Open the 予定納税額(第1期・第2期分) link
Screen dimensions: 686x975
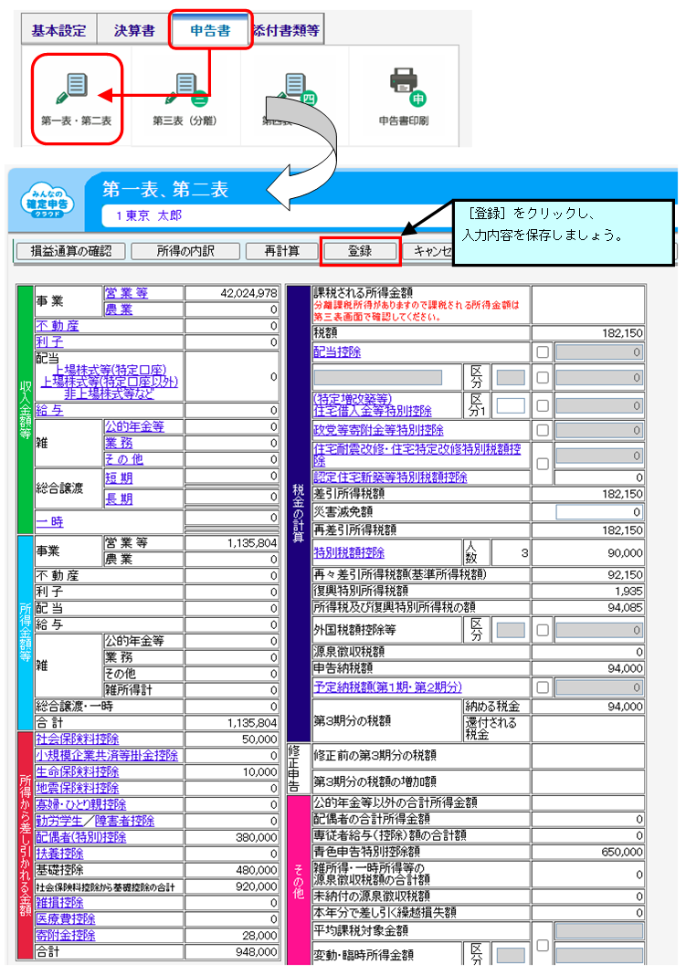(x=388, y=687)
